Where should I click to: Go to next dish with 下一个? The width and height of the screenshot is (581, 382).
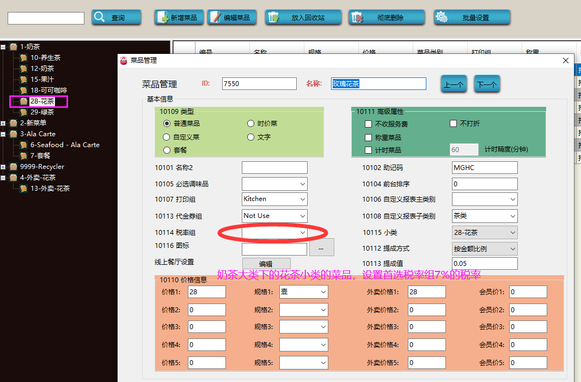click(x=487, y=84)
